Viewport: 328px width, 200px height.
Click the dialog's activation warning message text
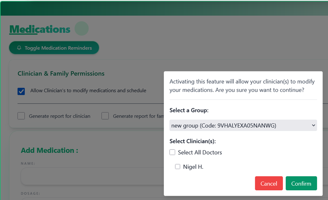pyautogui.click(x=242, y=86)
